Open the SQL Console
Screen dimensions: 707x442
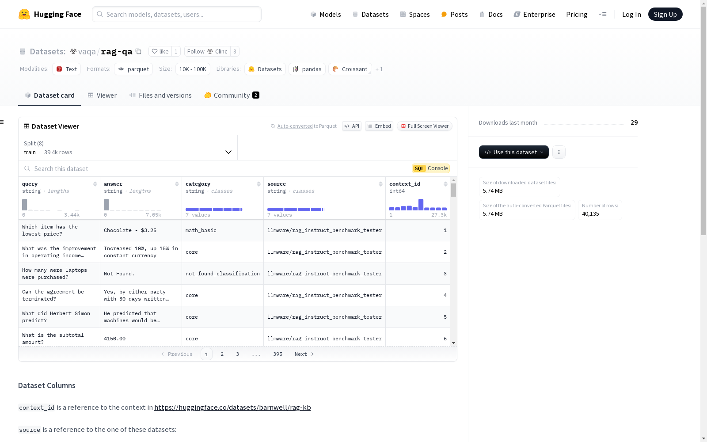[431, 168]
